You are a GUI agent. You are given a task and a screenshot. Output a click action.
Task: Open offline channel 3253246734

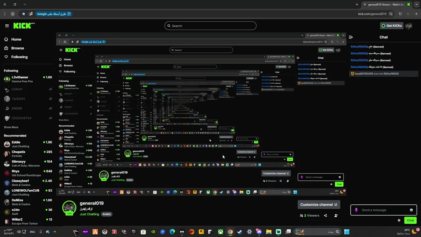click(x=28, y=118)
